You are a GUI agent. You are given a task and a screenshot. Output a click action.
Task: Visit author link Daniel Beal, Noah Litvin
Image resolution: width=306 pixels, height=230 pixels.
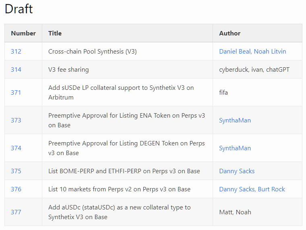point(252,51)
